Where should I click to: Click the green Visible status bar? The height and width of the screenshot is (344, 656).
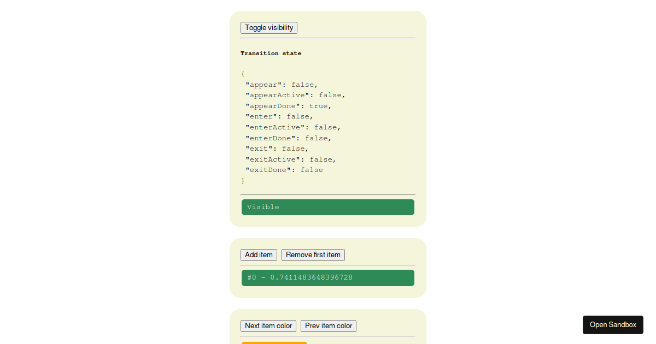coord(327,207)
